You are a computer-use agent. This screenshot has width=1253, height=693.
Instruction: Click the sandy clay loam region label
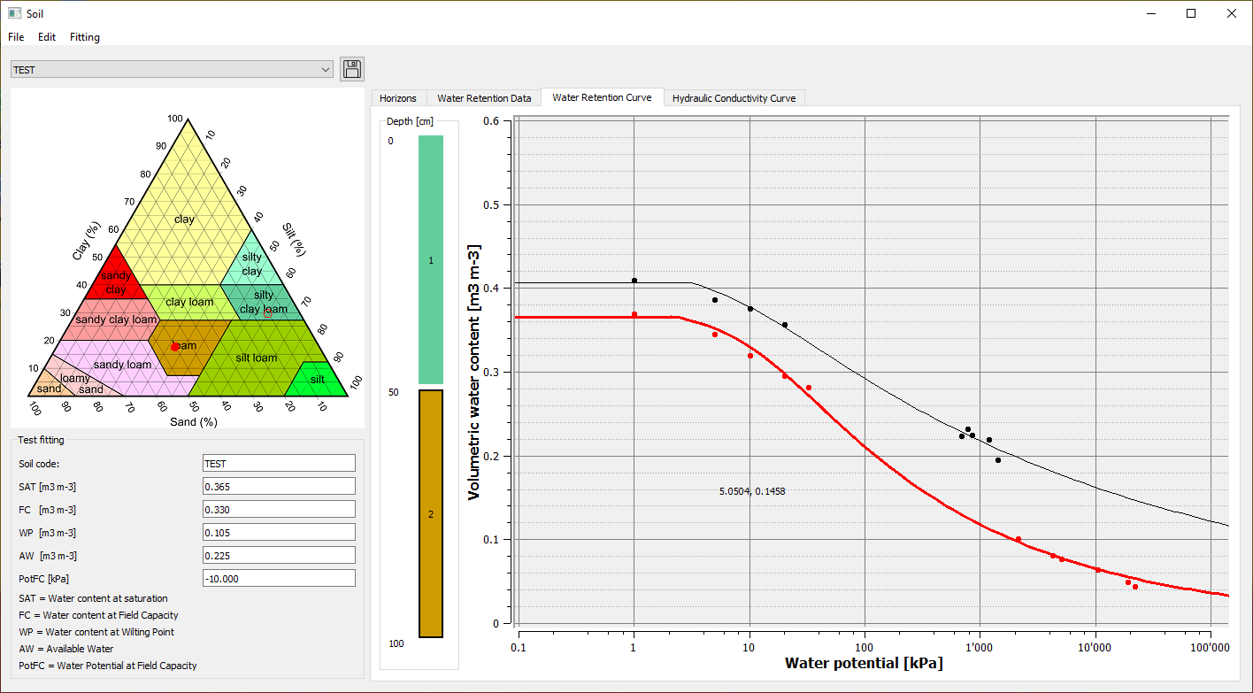[x=116, y=320]
